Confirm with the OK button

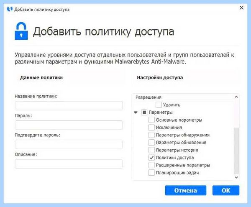pyautogui.click(x=226, y=190)
